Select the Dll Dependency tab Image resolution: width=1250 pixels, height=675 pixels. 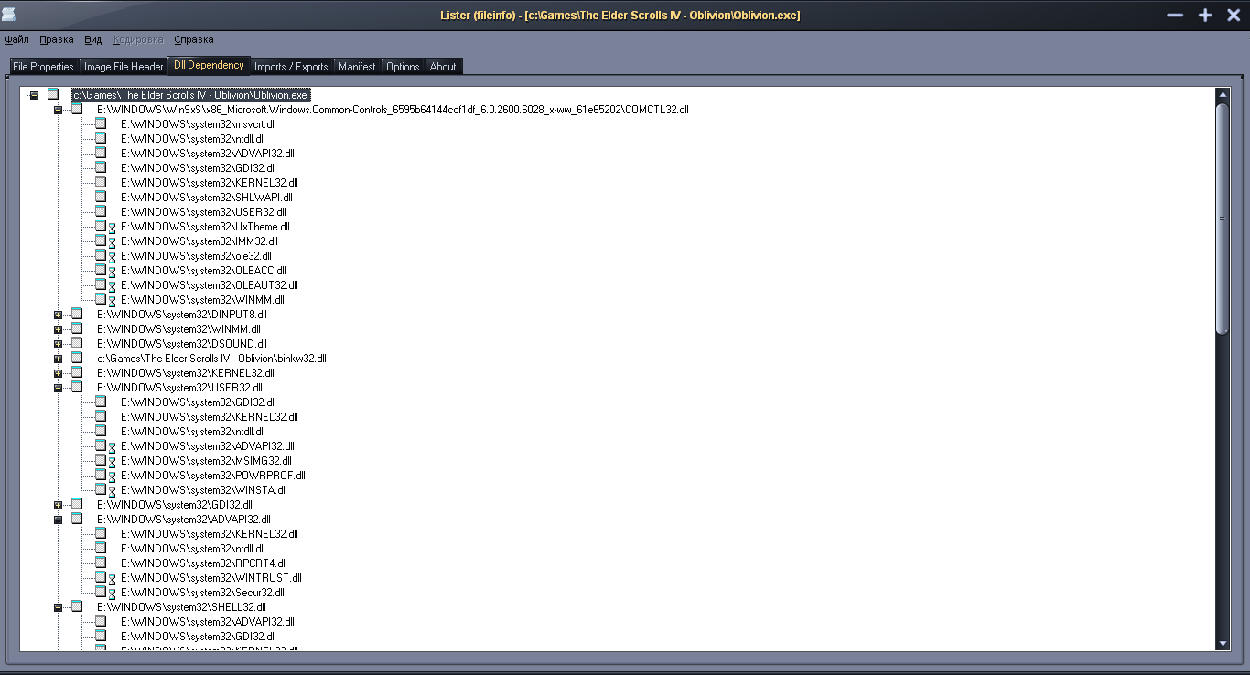click(x=209, y=65)
